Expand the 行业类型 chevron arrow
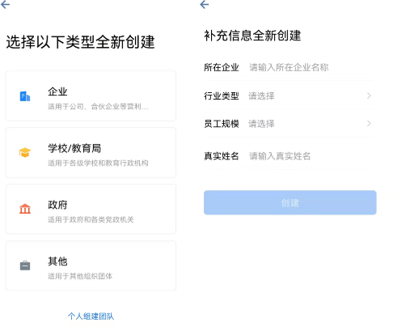This screenshot has width=410, height=327. point(369,96)
